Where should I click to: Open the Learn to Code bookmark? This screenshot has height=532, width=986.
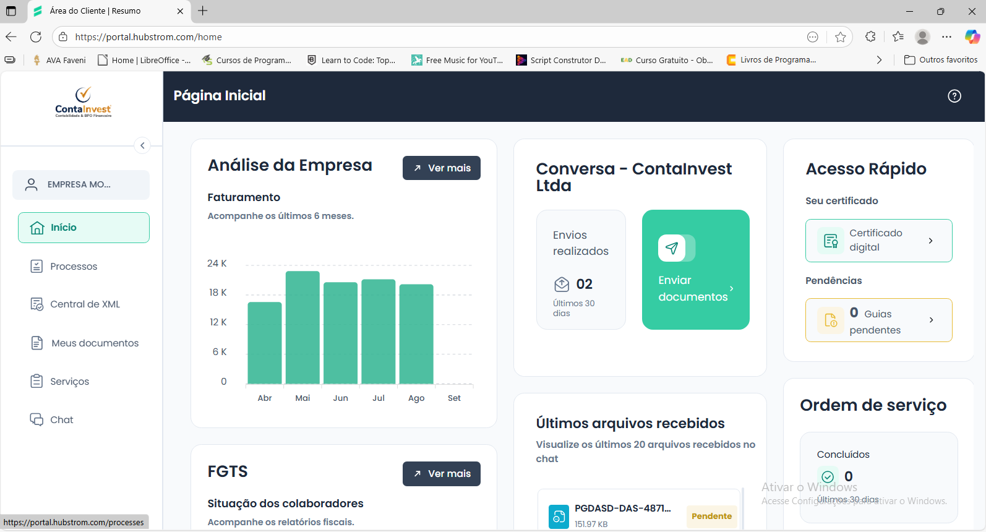[x=351, y=60]
